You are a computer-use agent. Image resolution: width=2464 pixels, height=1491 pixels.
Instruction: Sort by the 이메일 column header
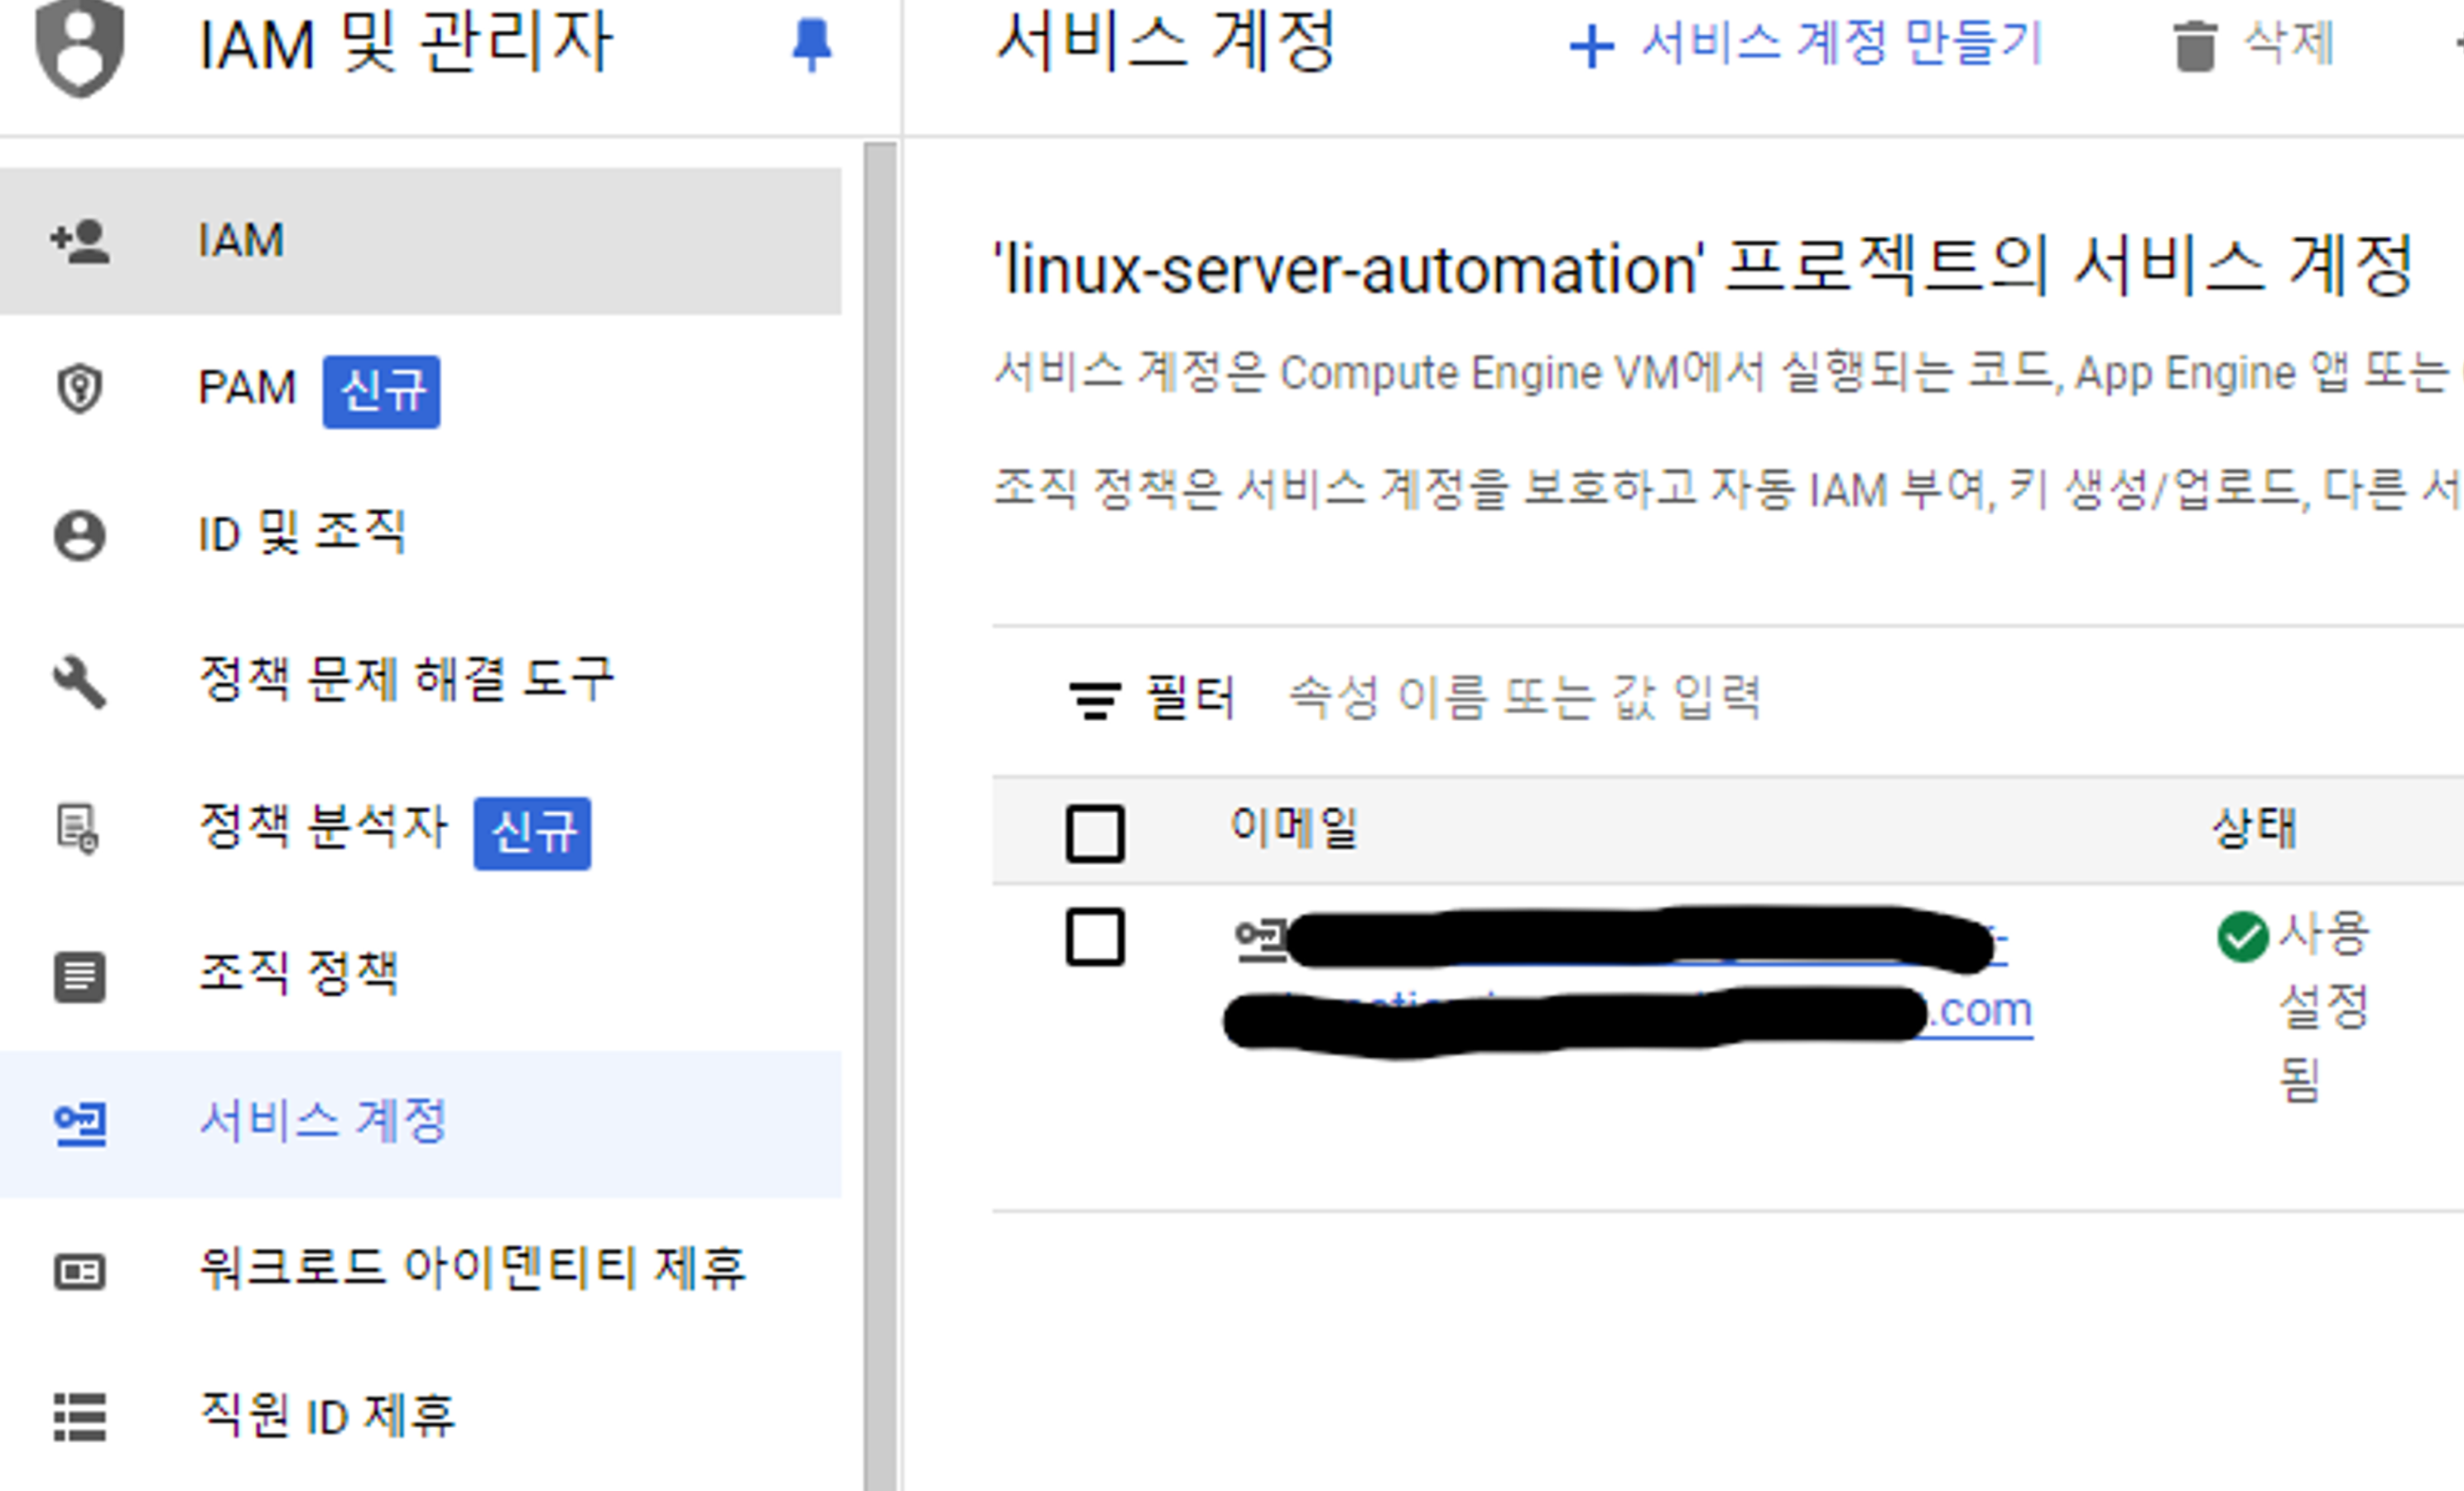point(1293,830)
